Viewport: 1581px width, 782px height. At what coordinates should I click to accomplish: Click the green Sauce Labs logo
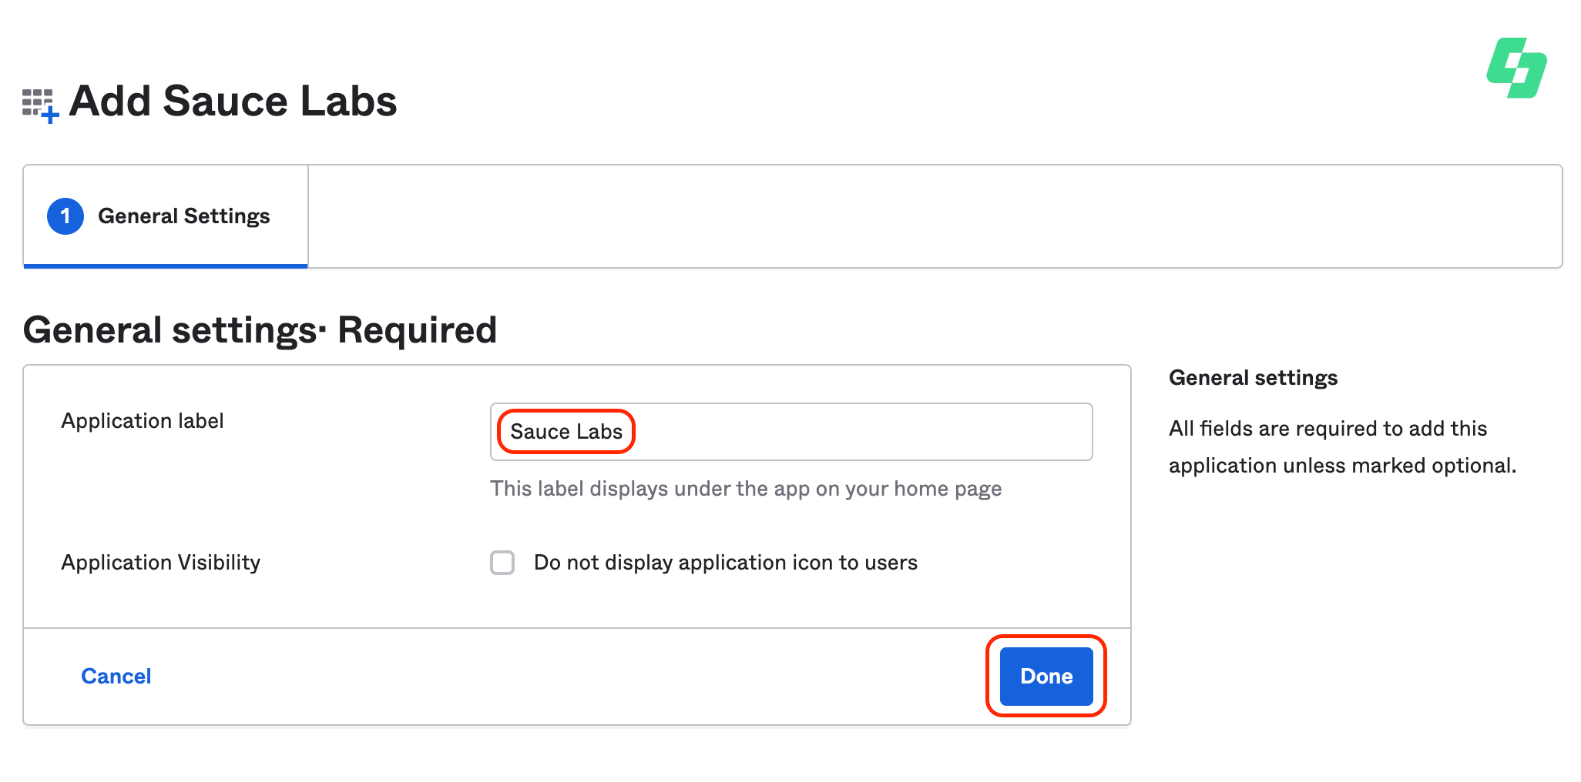coord(1516,68)
